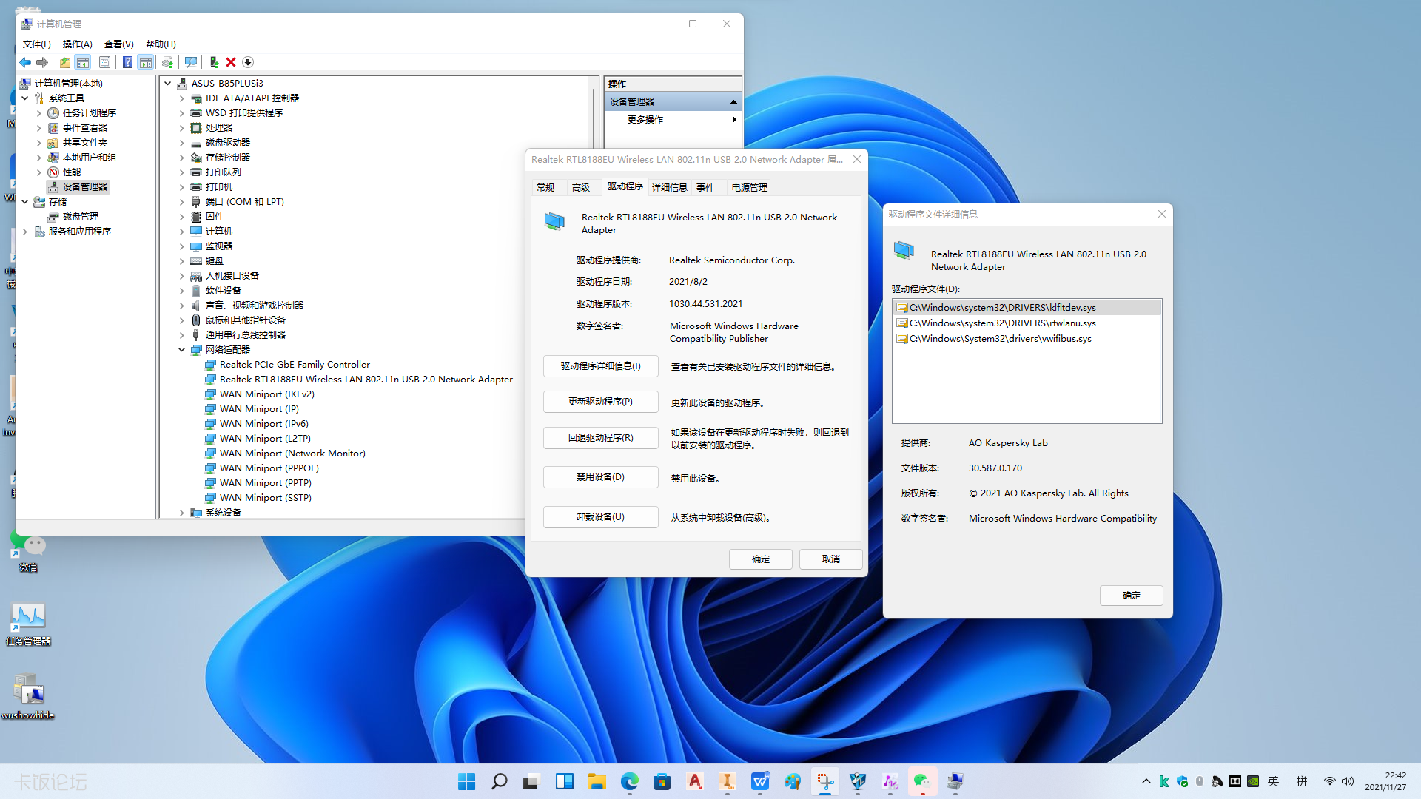
Task: Collapse the 设备管理器 actions section arrow
Action: [733, 102]
